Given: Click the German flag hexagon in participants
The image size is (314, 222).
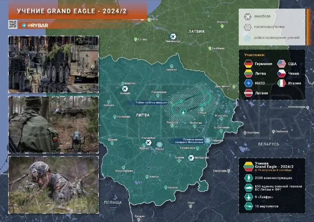Looking at the screenshot, I should point(248,64).
